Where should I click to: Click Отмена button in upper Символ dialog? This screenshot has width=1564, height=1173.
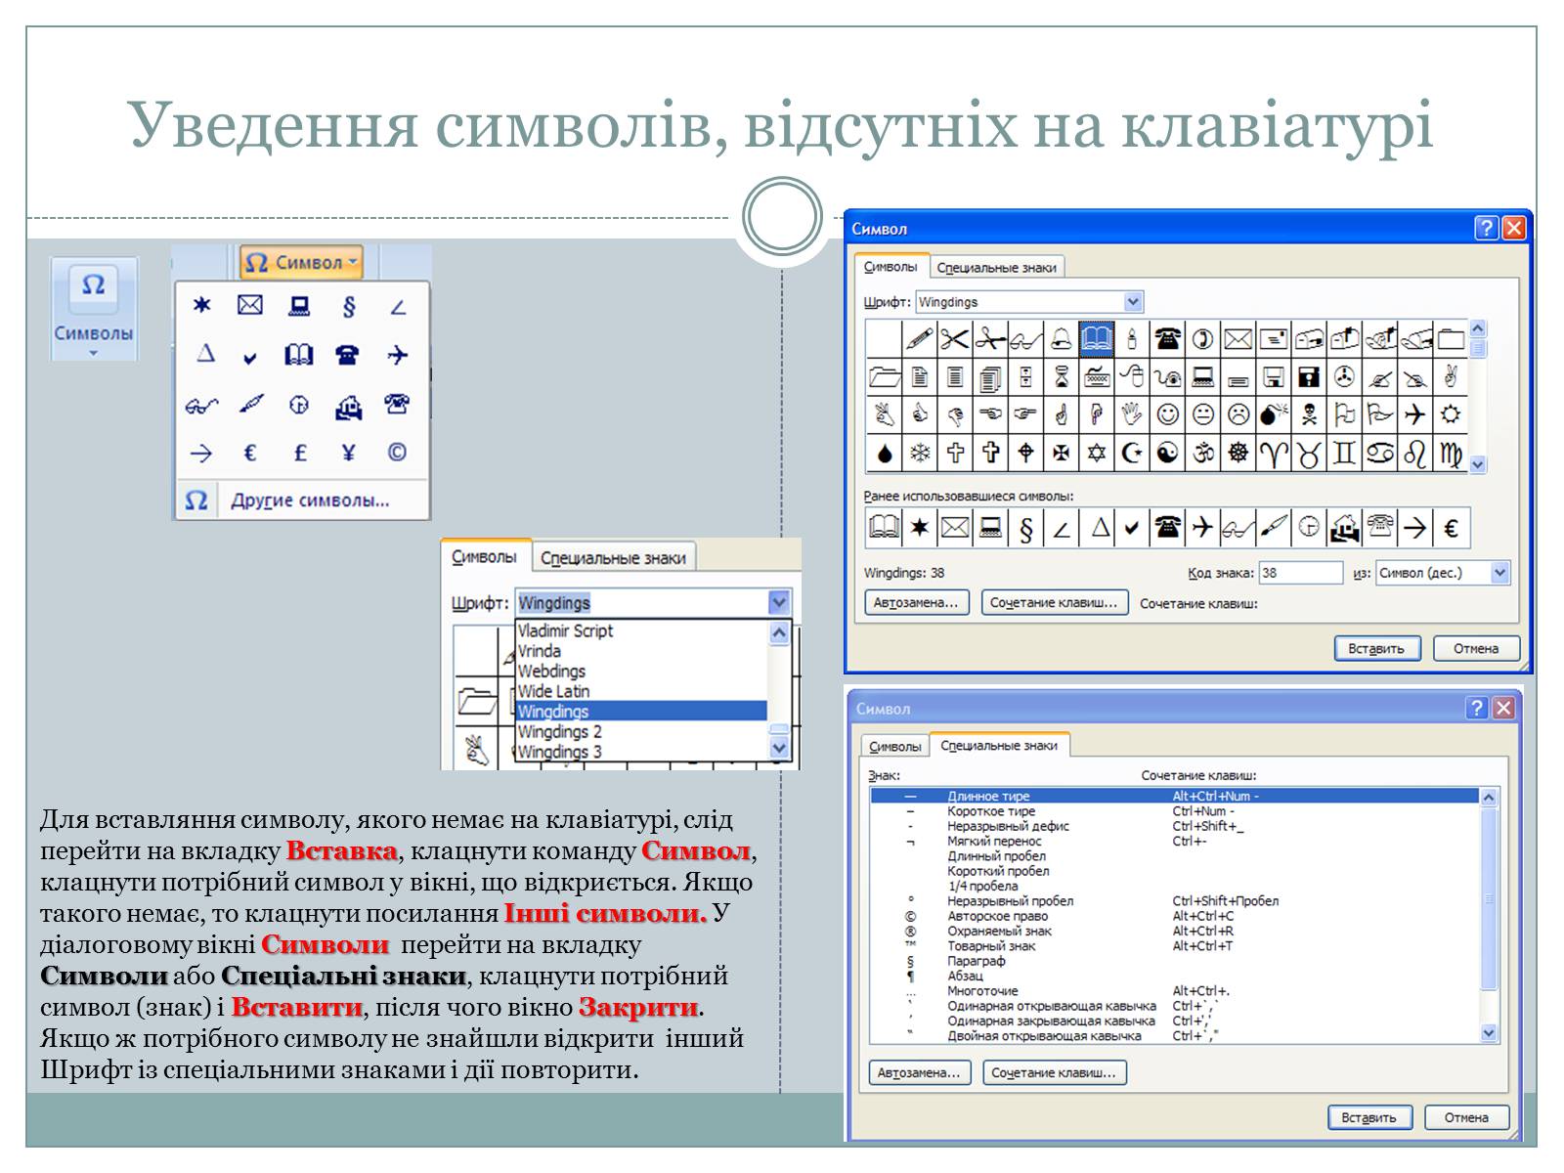(x=1476, y=648)
